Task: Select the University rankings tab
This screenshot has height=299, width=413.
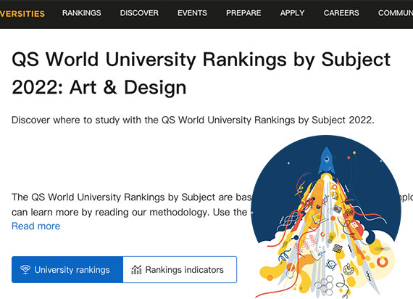Action: tap(67, 269)
